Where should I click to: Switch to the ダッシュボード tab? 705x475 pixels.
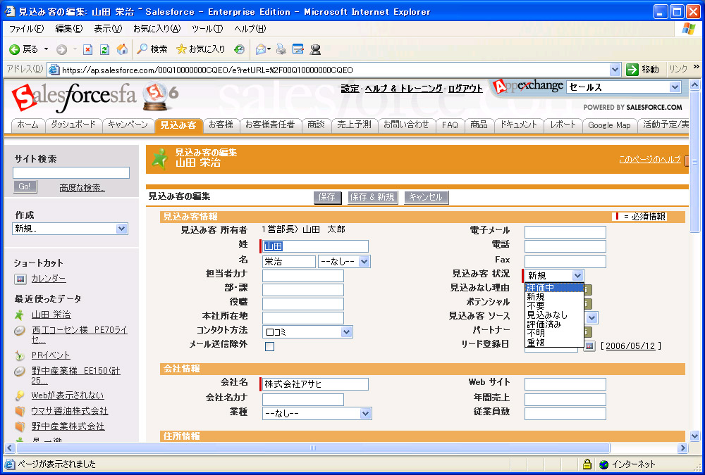coord(73,125)
